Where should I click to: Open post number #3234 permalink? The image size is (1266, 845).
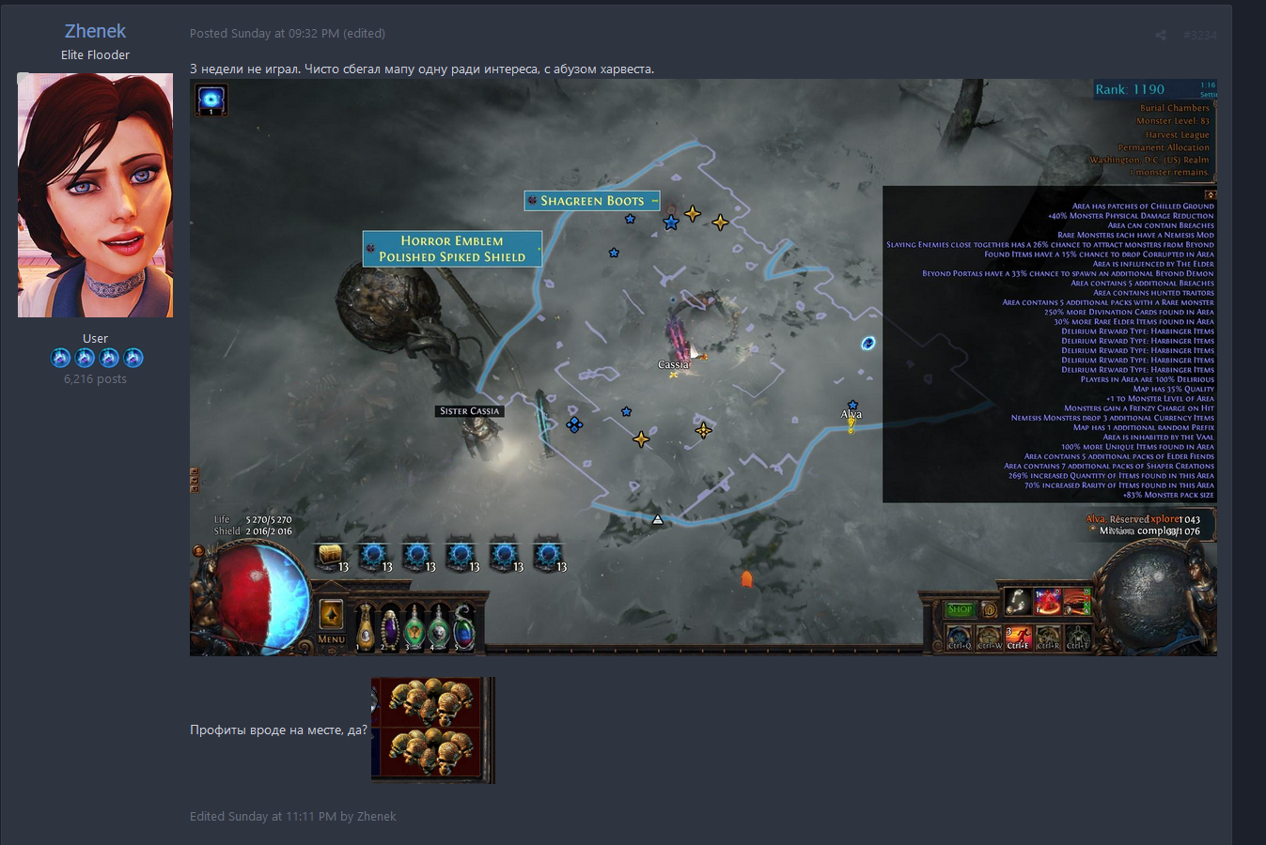(1199, 36)
